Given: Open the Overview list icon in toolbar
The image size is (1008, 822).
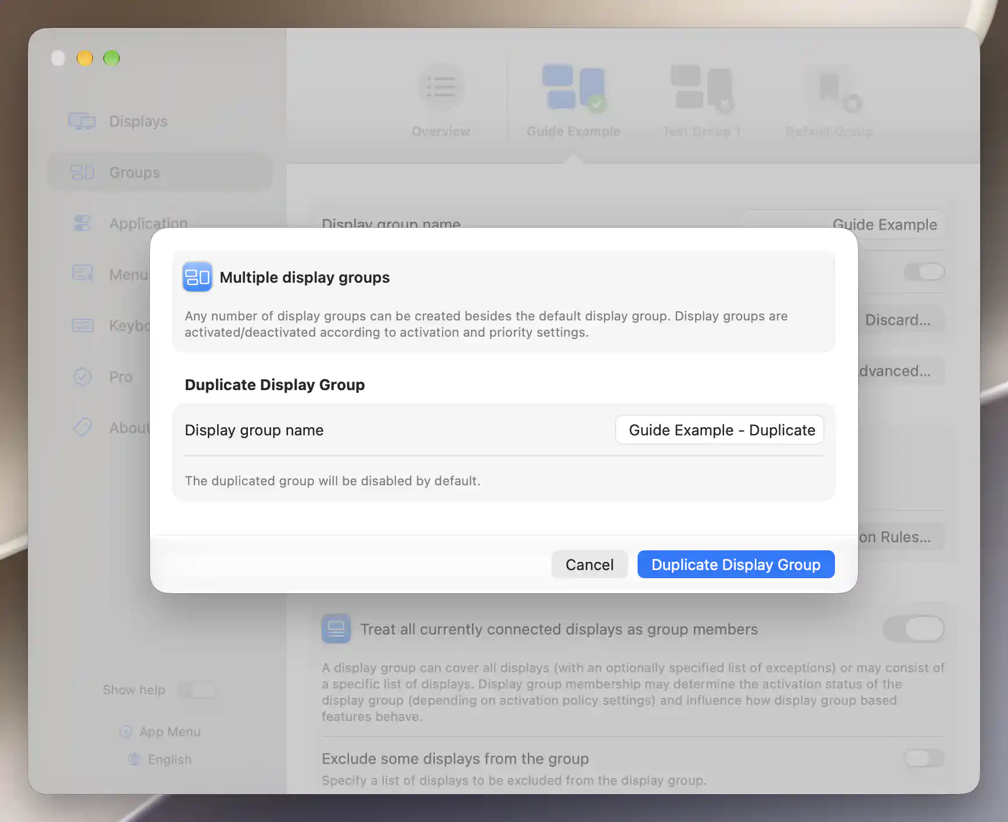Looking at the screenshot, I should pyautogui.click(x=441, y=87).
